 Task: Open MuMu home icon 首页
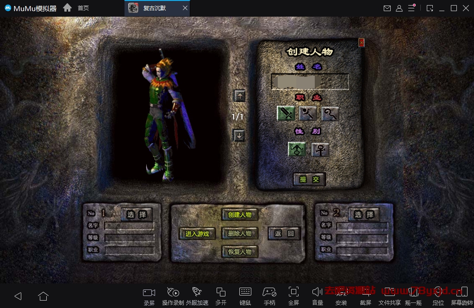(x=76, y=8)
